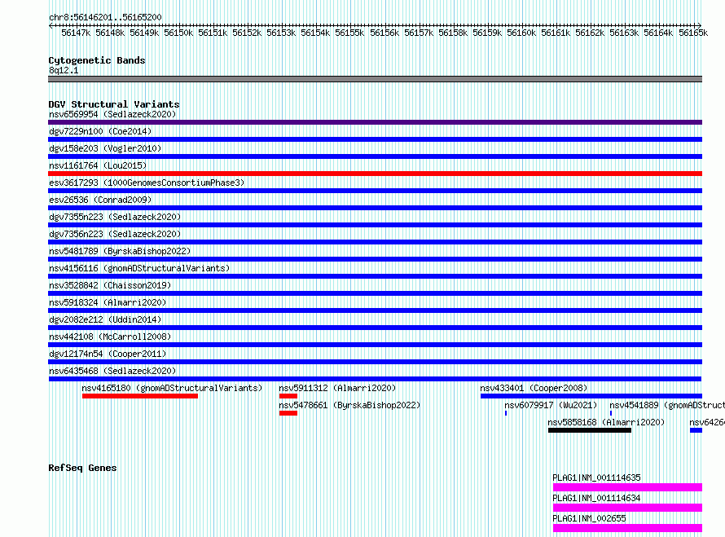
Task: Click the 56147k ruler position
Action: tap(76, 33)
